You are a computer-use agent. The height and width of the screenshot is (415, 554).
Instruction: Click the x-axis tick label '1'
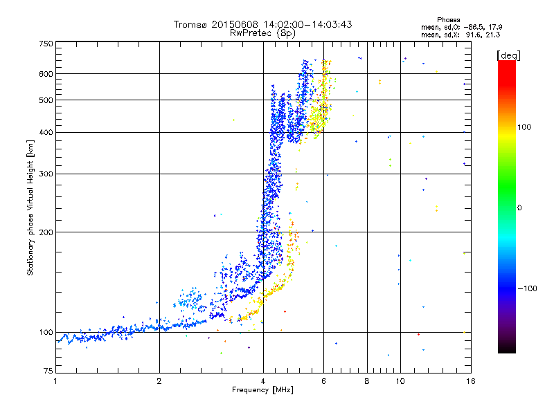[56, 381]
